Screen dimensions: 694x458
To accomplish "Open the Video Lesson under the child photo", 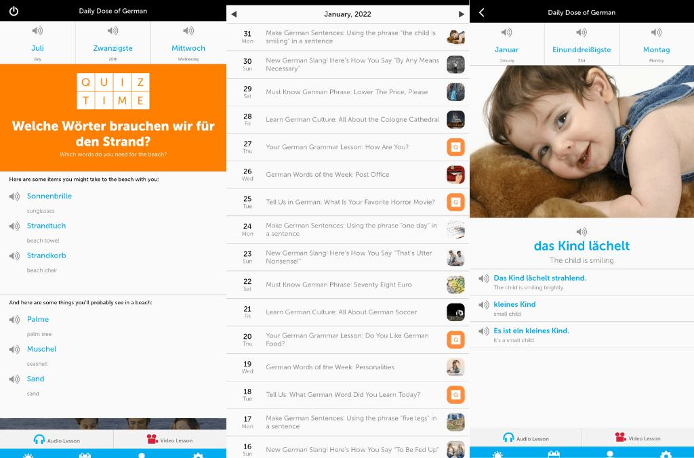I will click(638, 438).
